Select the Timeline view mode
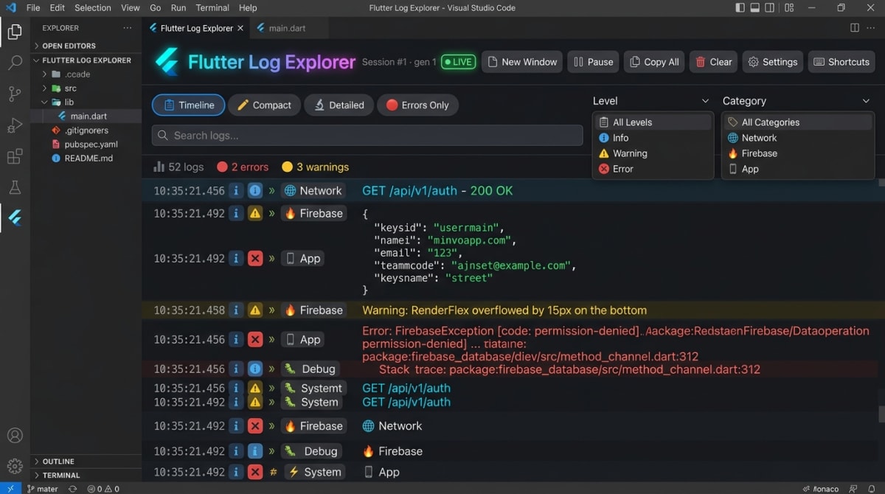The height and width of the screenshot is (494, 885). [188, 105]
